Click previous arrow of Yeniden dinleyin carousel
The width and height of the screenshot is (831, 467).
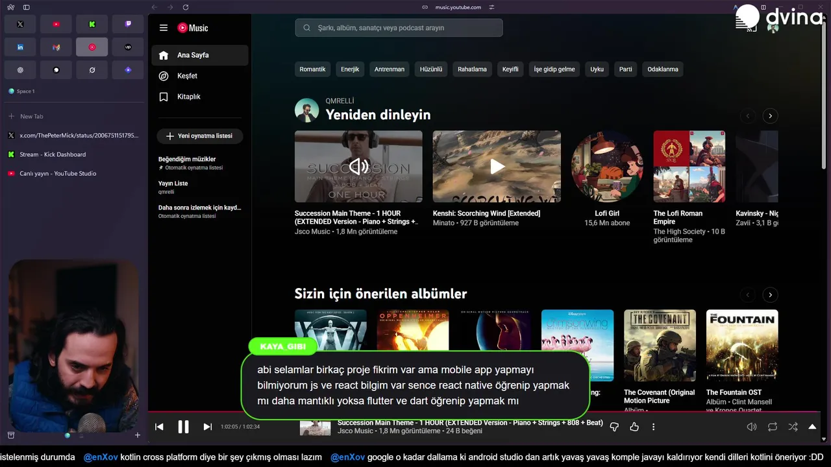coord(748,116)
